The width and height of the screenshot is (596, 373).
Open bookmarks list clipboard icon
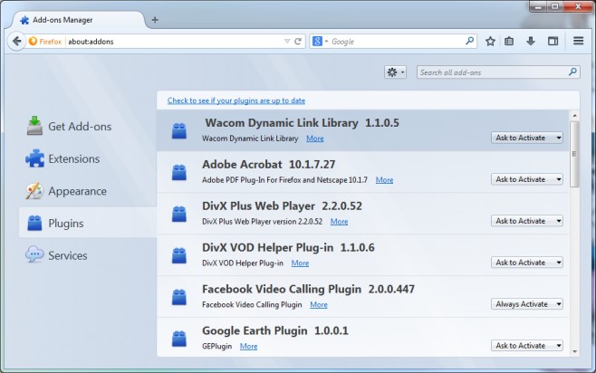tap(509, 41)
